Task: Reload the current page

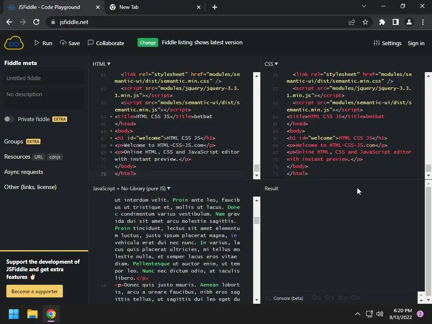Action: click(36, 22)
